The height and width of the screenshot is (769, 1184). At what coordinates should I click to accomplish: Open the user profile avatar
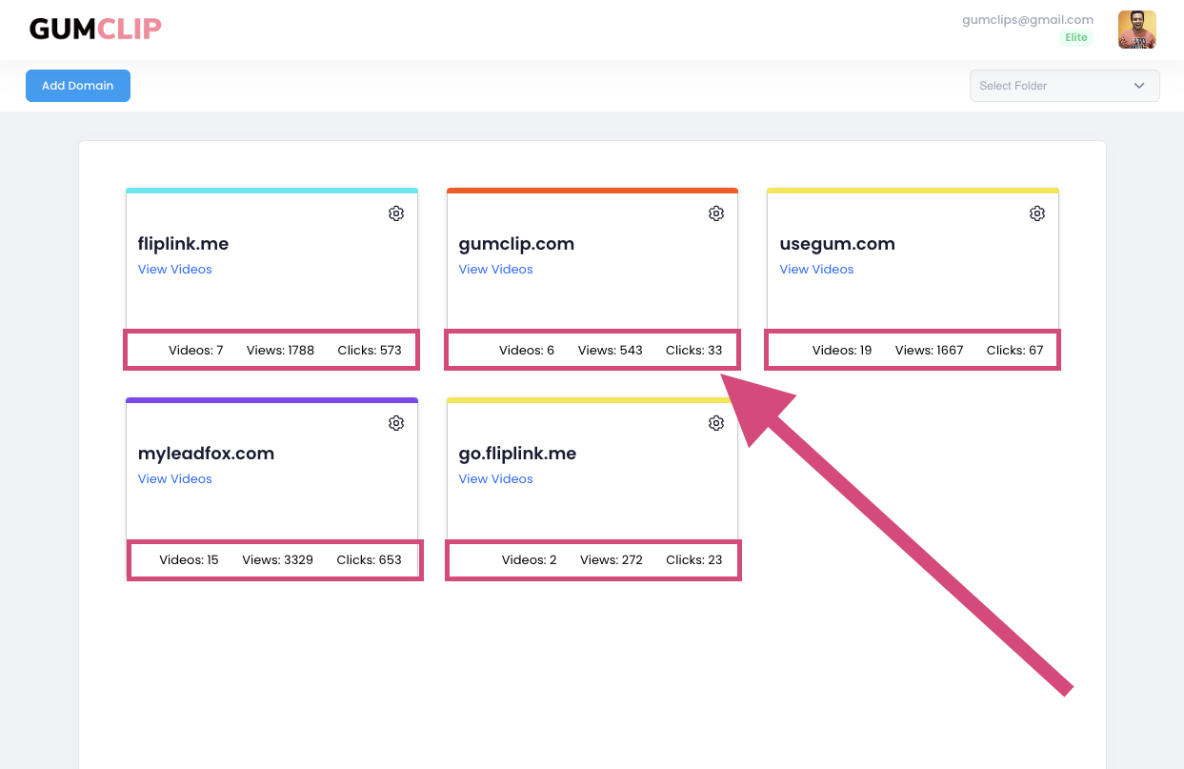(1136, 30)
